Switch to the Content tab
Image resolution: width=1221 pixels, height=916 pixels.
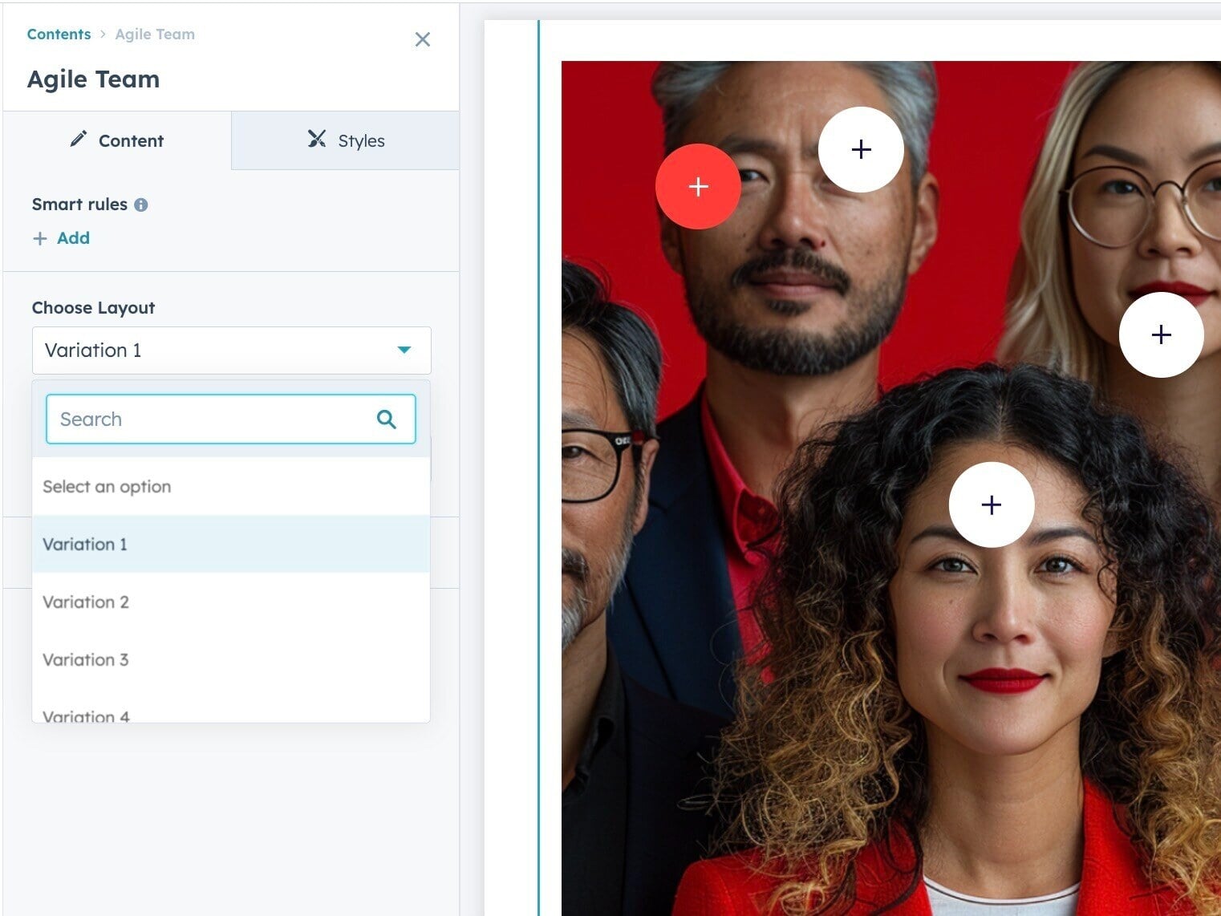pos(117,140)
